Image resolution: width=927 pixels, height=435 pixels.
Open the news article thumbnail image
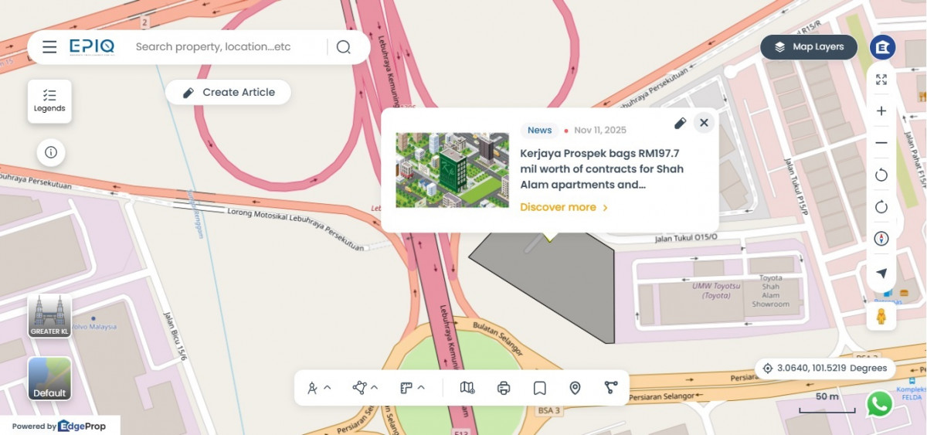coord(452,170)
